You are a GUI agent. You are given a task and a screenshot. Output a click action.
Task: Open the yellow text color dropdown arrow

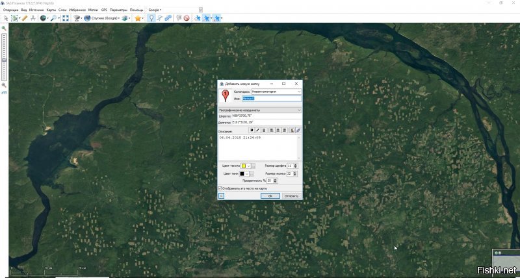248,166
